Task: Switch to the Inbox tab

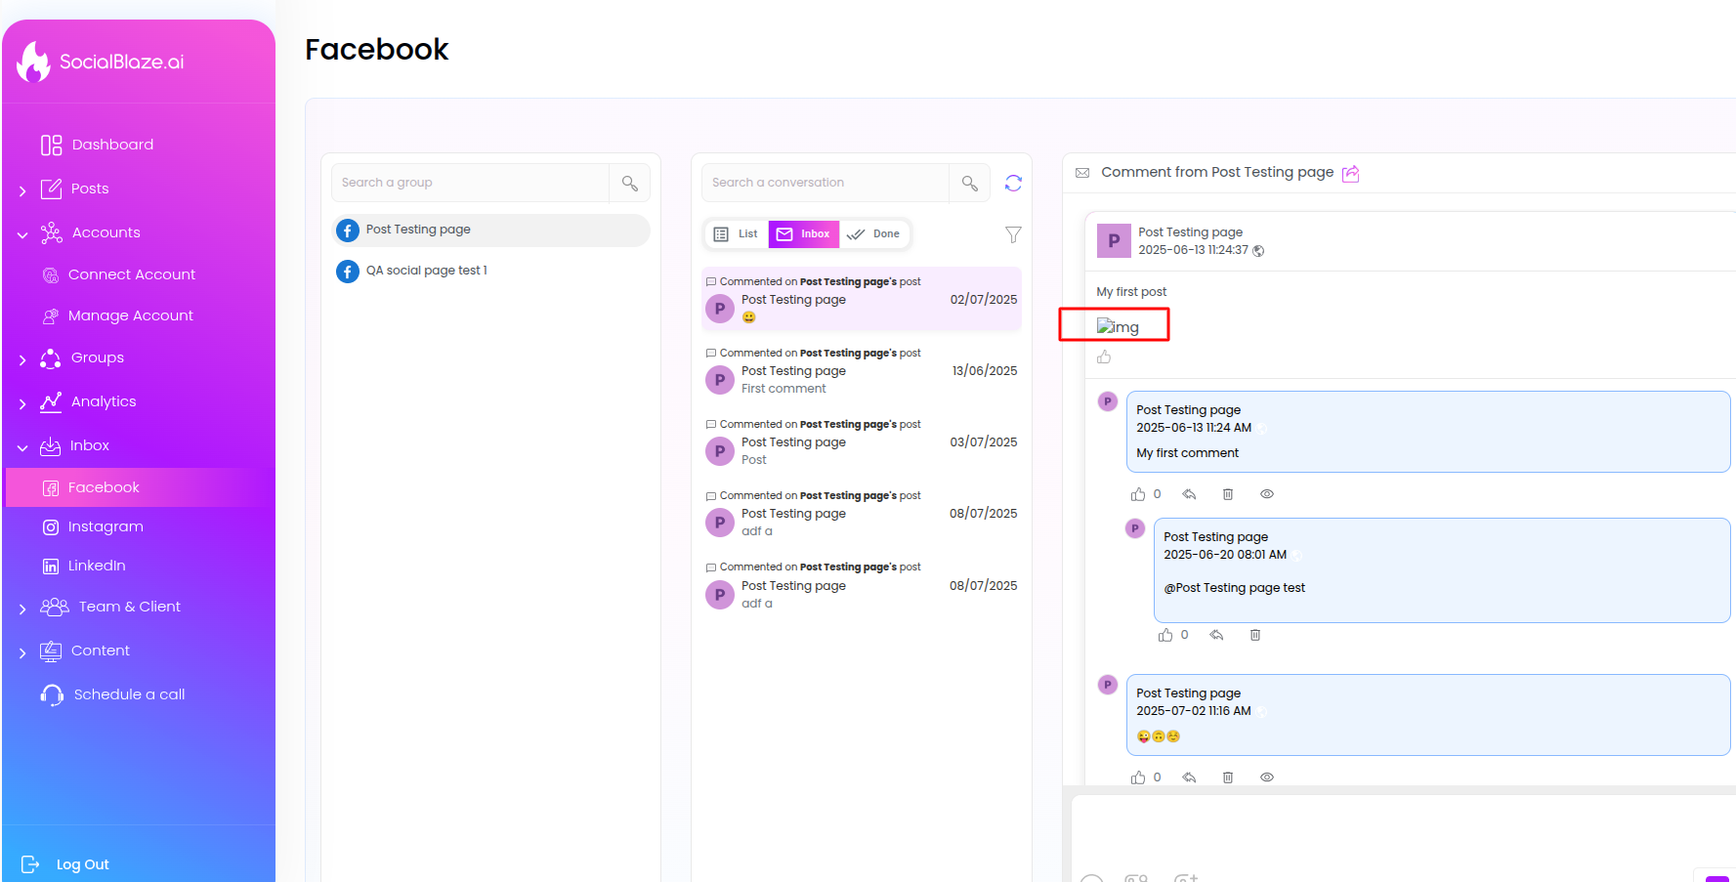Action: [803, 234]
